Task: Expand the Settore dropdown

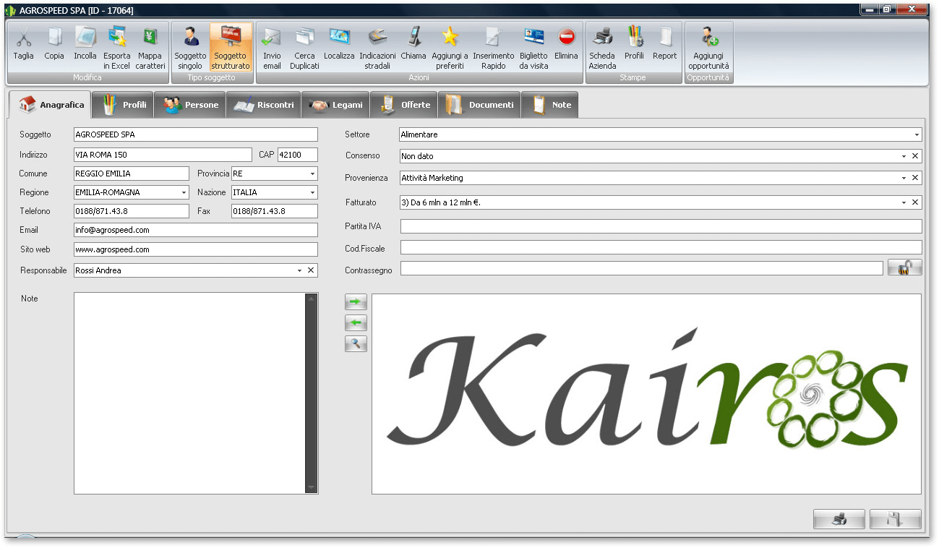Action: click(917, 134)
